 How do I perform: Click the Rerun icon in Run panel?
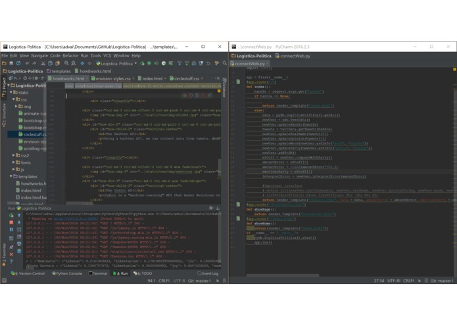pyautogui.click(x=11, y=215)
